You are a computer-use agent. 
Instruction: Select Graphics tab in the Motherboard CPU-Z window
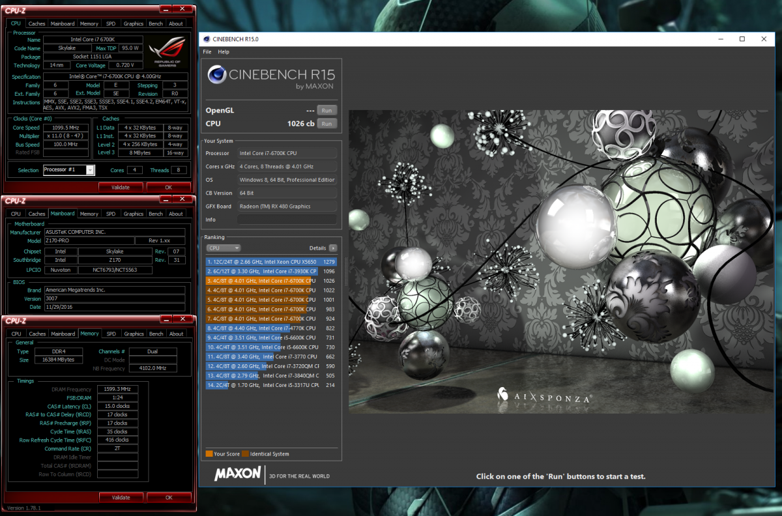coord(134,214)
